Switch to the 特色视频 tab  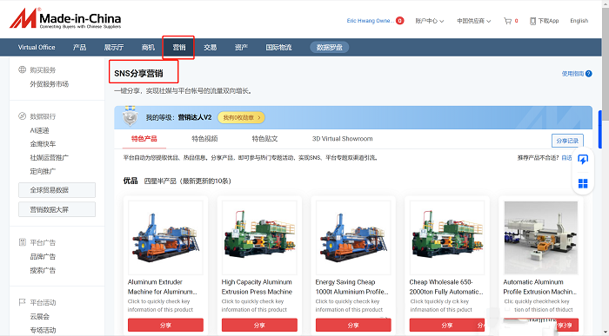(204, 139)
